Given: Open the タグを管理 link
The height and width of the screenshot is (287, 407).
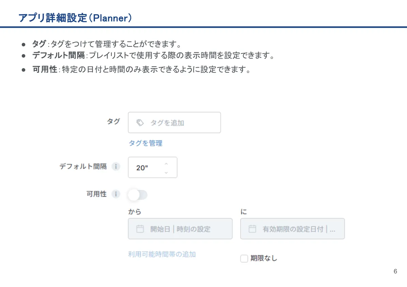Looking at the screenshot, I should 145,143.
